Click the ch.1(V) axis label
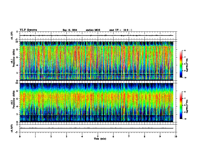The height and width of the screenshot is (153, 198). 12,35
